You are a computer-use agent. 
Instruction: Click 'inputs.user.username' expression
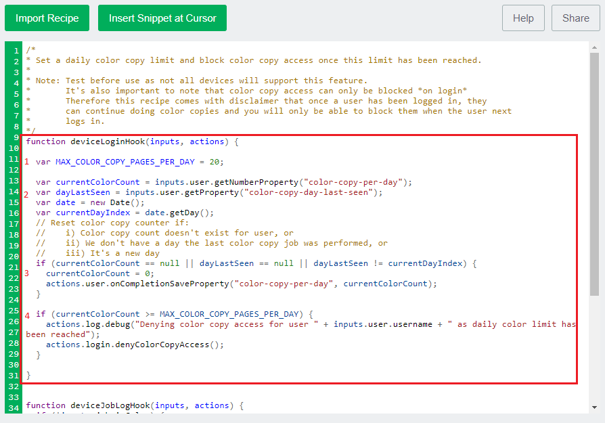(x=383, y=324)
